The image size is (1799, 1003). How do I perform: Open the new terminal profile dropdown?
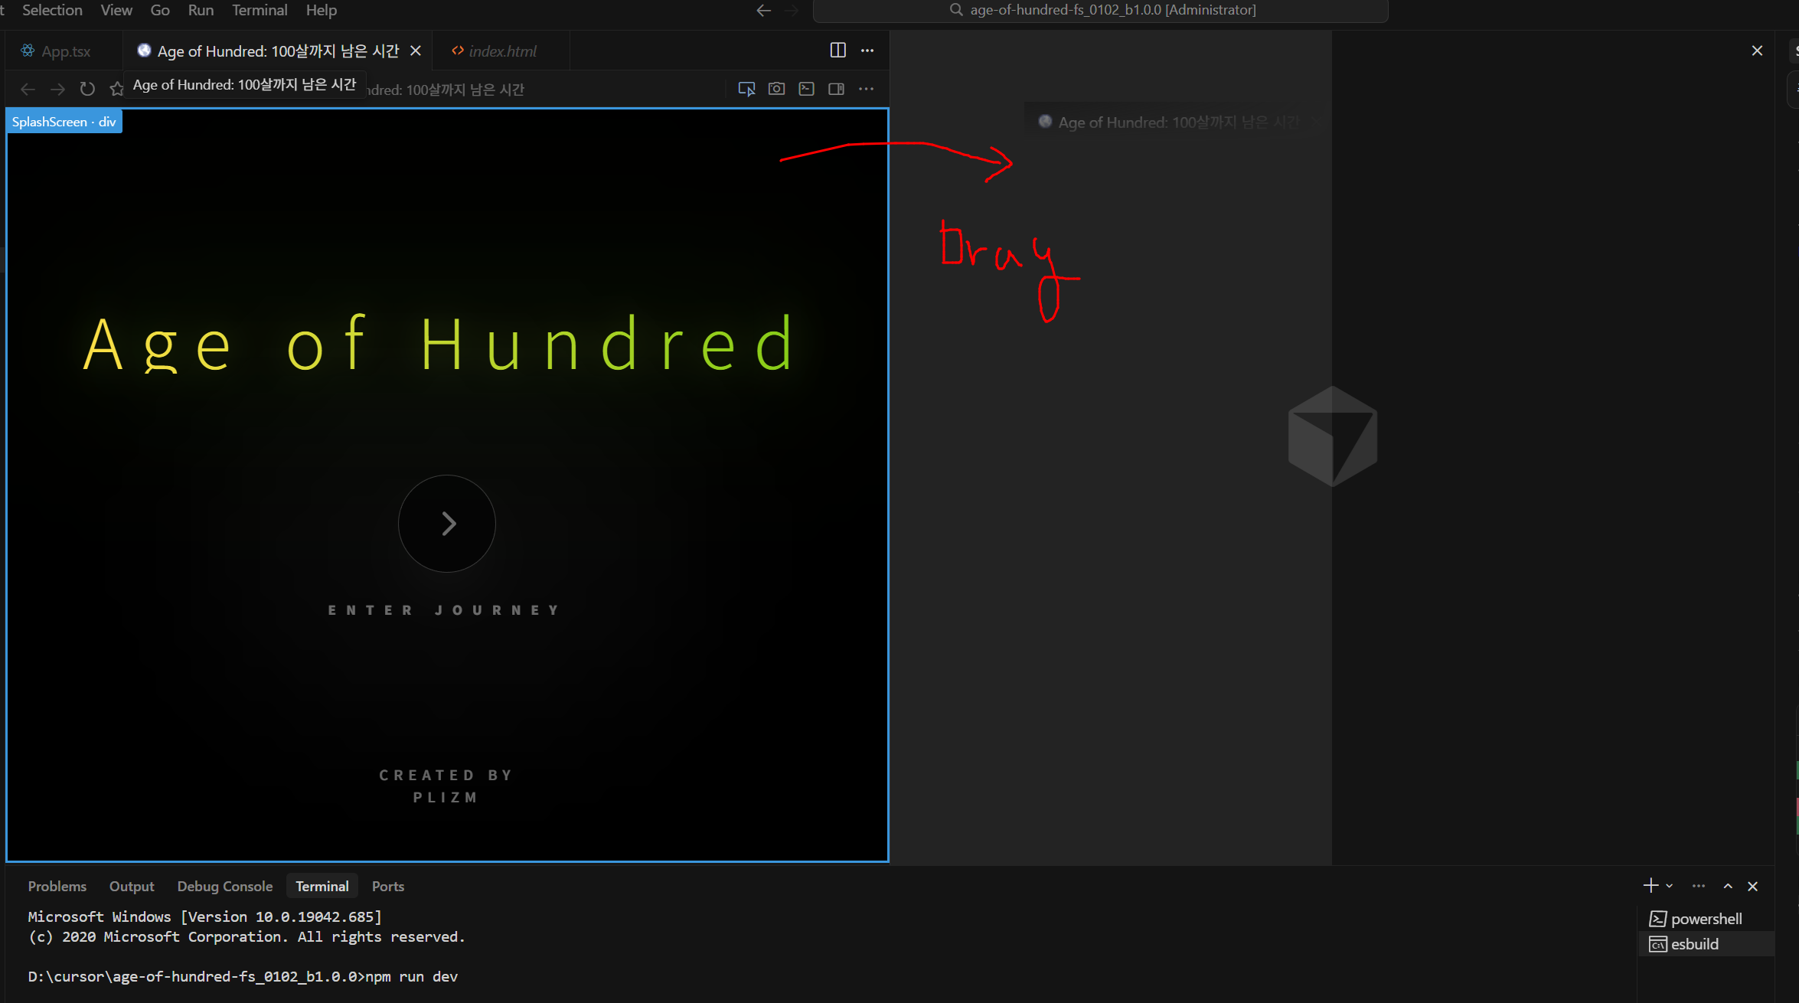pyautogui.click(x=1670, y=886)
